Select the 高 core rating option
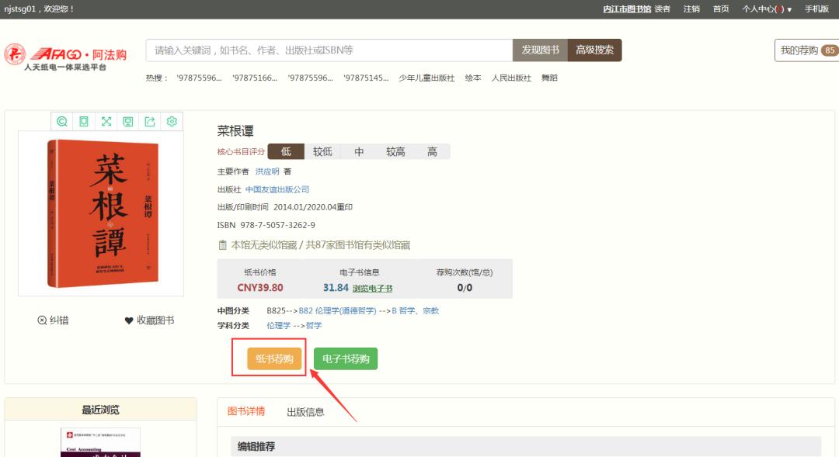The height and width of the screenshot is (457, 839). [x=432, y=152]
